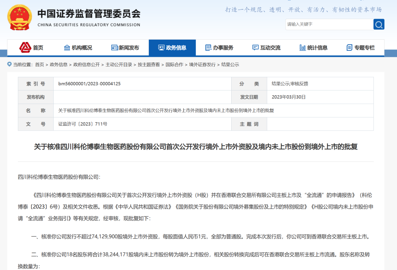This screenshot has width=397, height=270.
Task: Select the 政务信息 navigation tab
Action: pos(172,47)
